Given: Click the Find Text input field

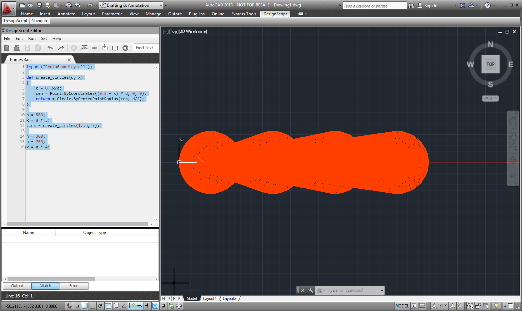Looking at the screenshot, I should tap(146, 48).
